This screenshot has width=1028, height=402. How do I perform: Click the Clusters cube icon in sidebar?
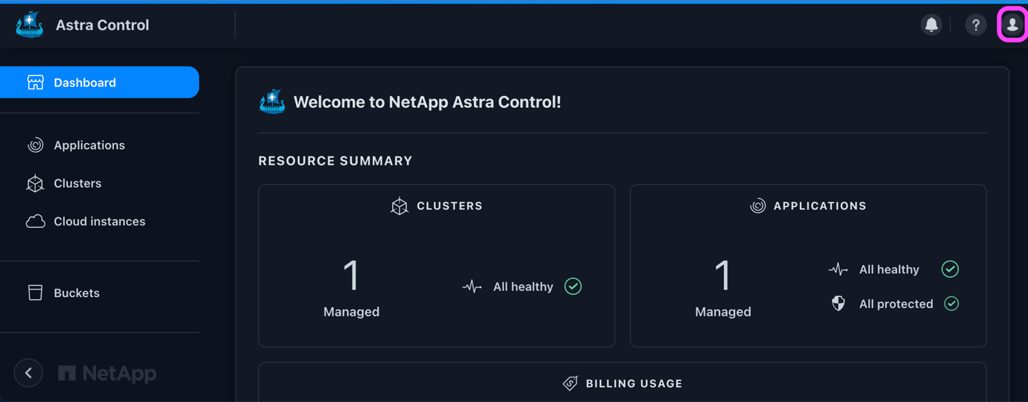(x=35, y=183)
